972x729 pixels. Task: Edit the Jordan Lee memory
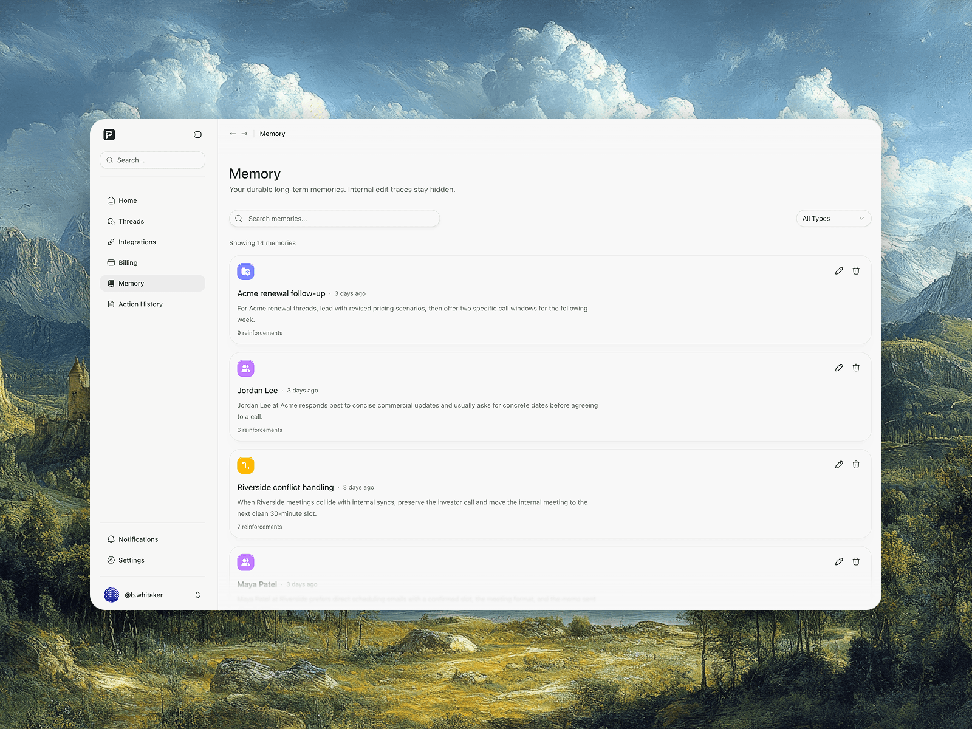(839, 368)
